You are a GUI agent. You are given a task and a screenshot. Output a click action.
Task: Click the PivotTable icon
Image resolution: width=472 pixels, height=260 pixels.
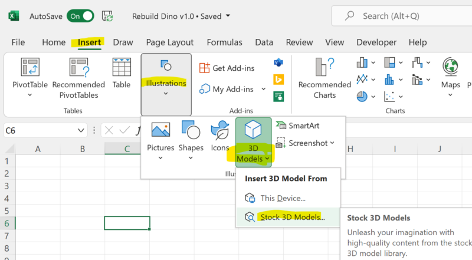30,67
